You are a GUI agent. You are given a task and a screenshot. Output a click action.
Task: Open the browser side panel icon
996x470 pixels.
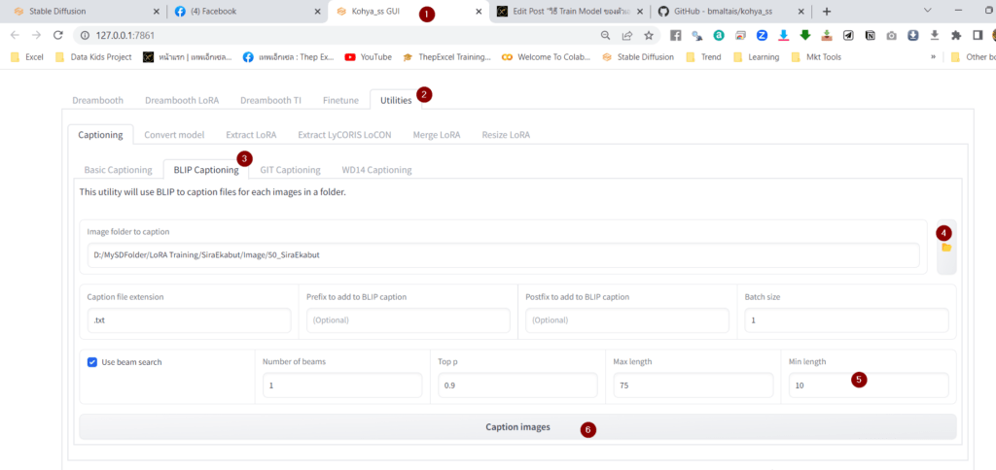pos(978,35)
